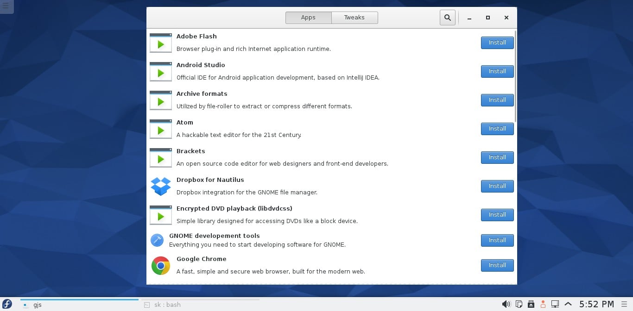
Task: Switch to the Tweaks tab
Action: coord(354,18)
